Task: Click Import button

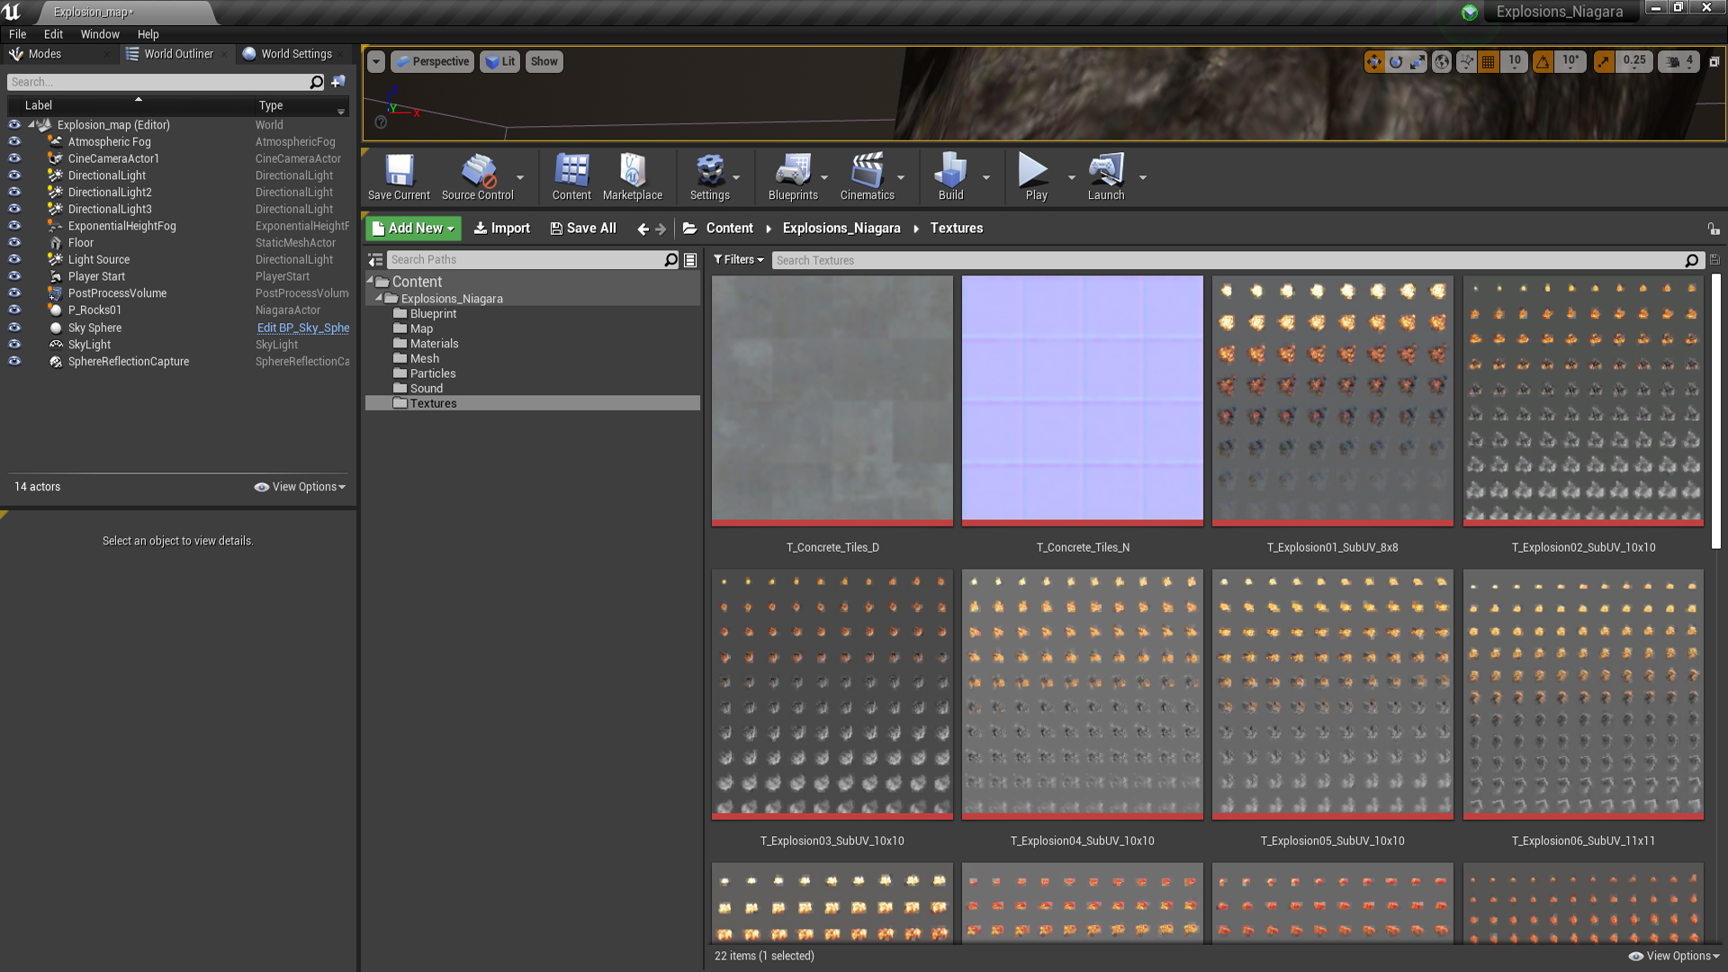Action: pos(502,229)
